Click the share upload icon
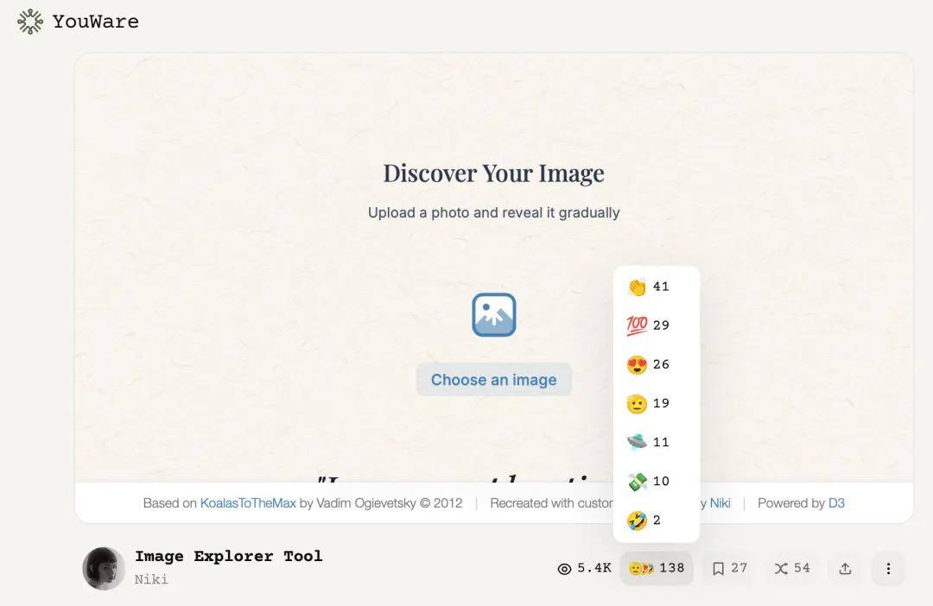Screen dimensions: 933x606 click(x=845, y=568)
